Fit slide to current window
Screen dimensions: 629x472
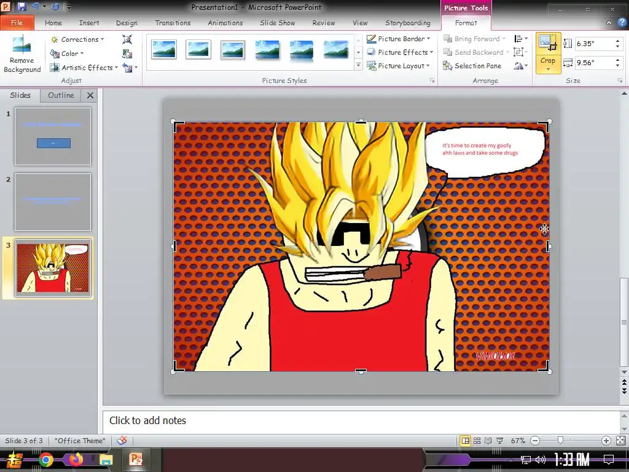[620, 441]
